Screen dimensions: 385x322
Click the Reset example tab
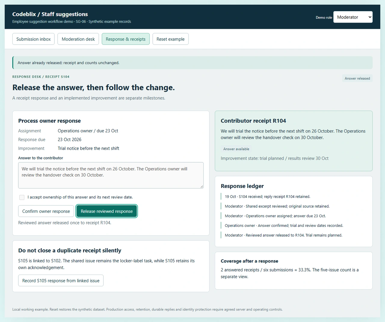171,39
